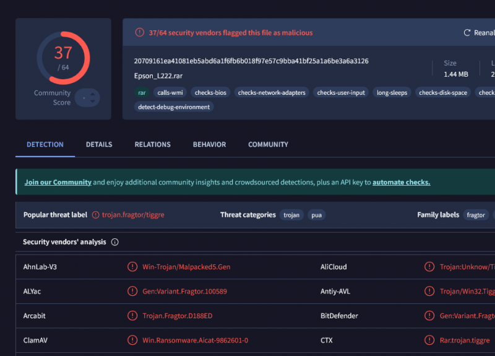The height and width of the screenshot is (356, 495).
Task: Select the calls-wmi tag
Action: (170, 92)
